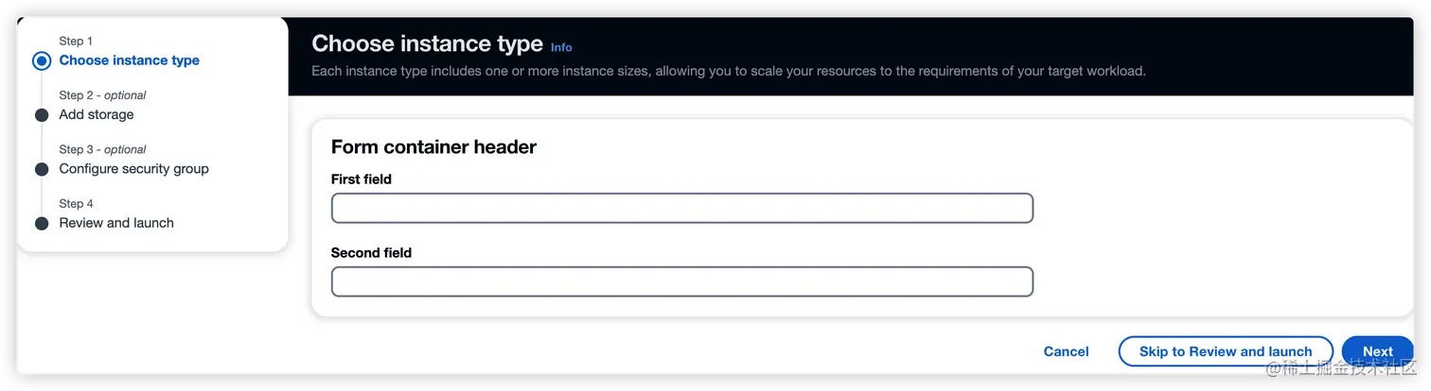This screenshot has width=1431, height=391.
Task: Click the Step 1 active circle indicator
Action: pyautogui.click(x=42, y=61)
